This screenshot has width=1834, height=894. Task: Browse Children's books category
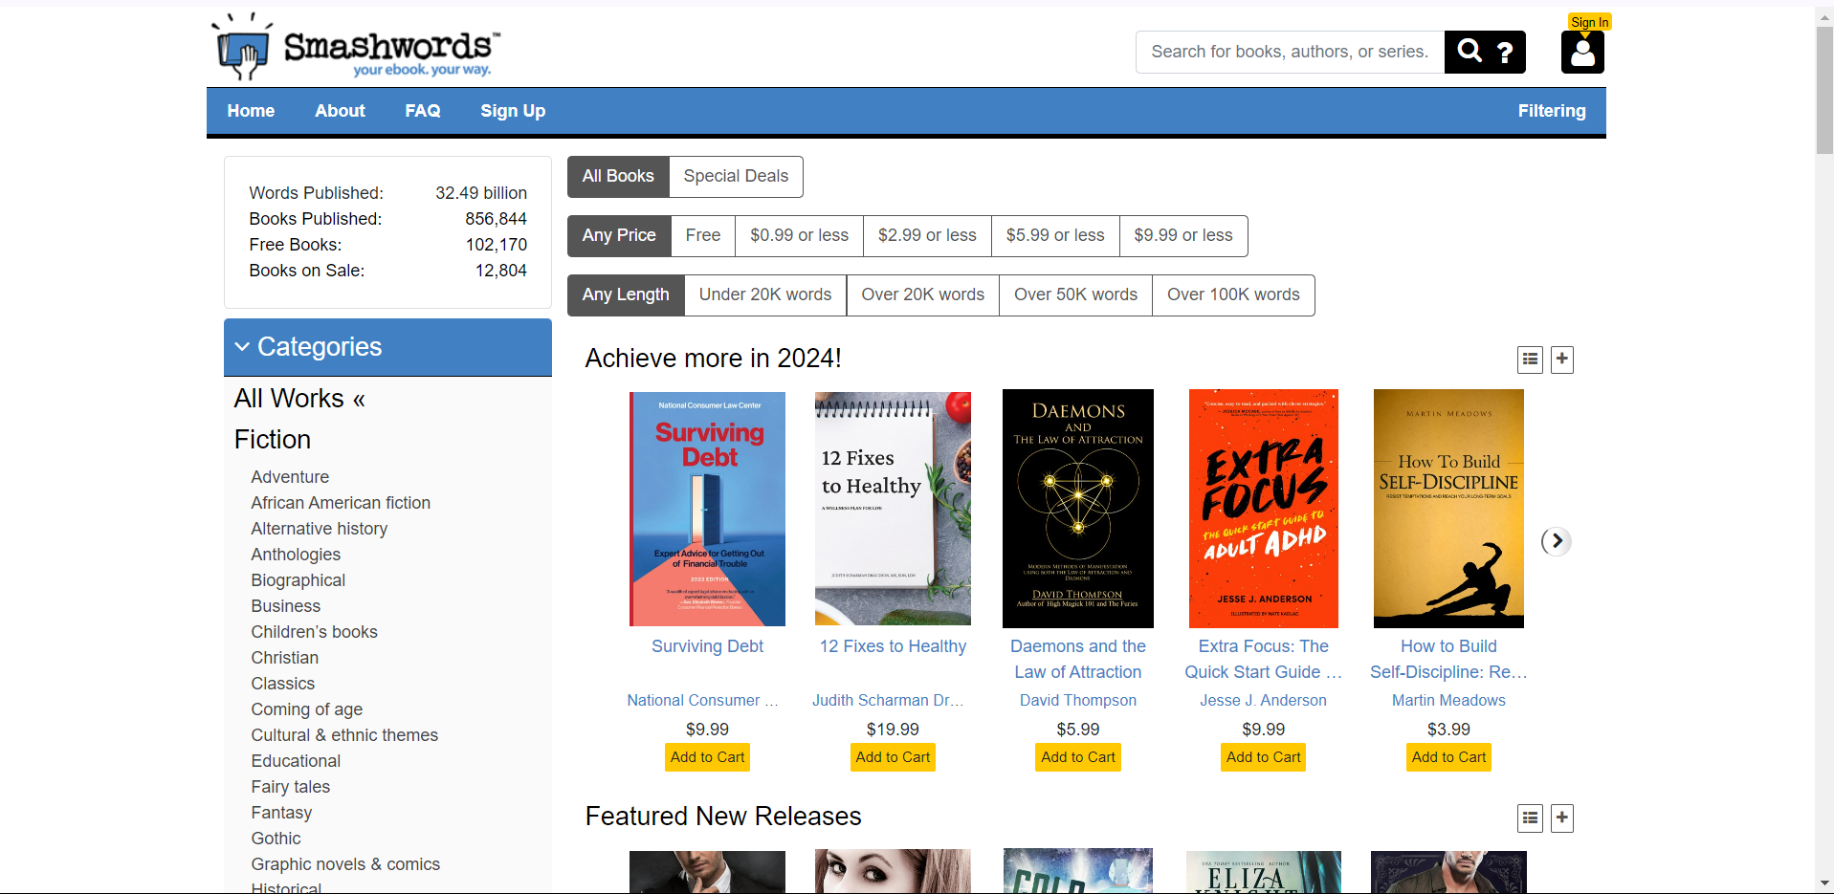click(314, 632)
